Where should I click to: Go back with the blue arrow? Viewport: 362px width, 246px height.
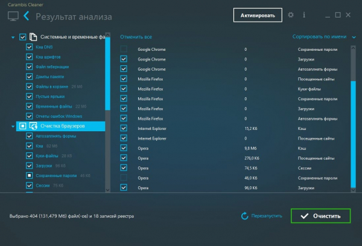point(27,16)
